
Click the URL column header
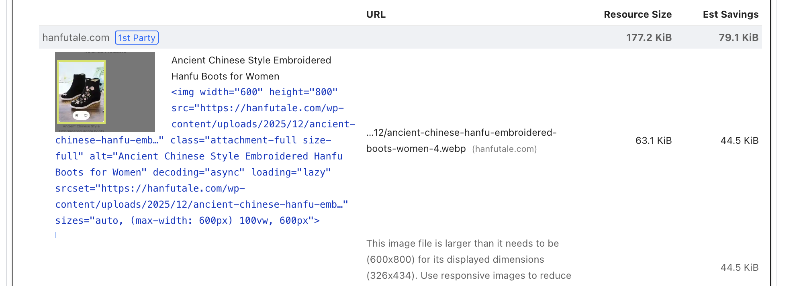pos(376,14)
